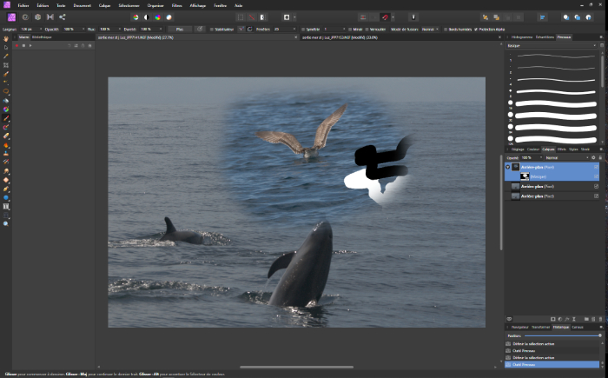Click the Affinity Photo persona icon
Screen dimensions: 608x378
[10, 17]
